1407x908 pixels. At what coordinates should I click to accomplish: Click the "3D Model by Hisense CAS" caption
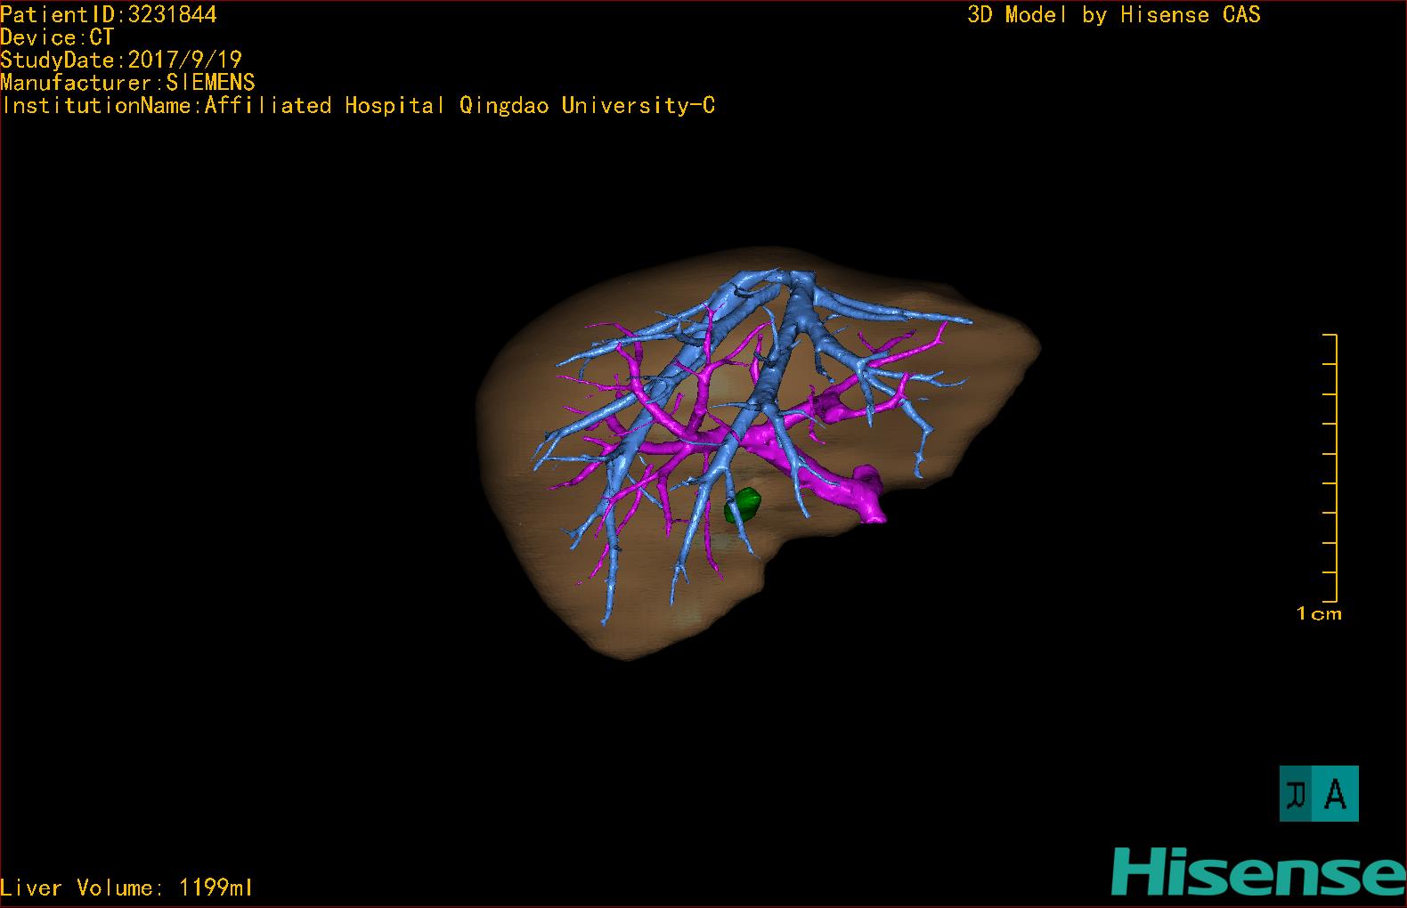(x=1114, y=14)
